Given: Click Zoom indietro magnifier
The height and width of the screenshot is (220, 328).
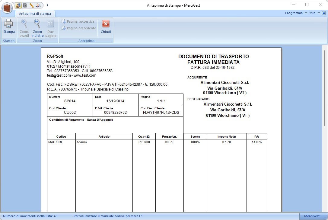Looking at the screenshot, I should (x=37, y=28).
